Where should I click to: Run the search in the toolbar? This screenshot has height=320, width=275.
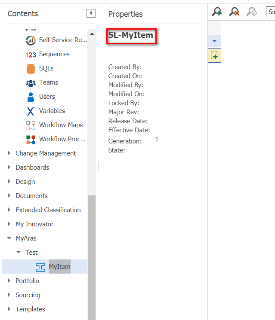tap(217, 12)
